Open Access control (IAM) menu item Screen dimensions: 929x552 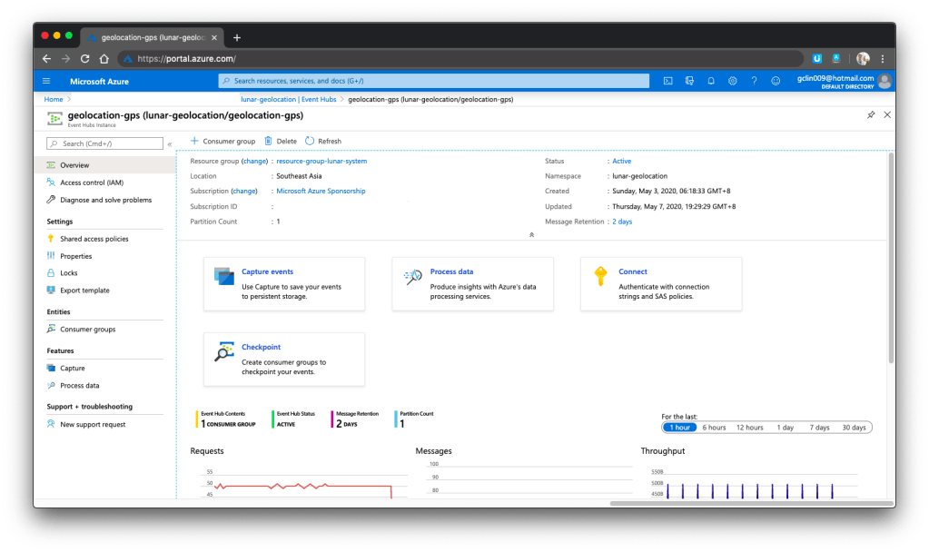92,182
